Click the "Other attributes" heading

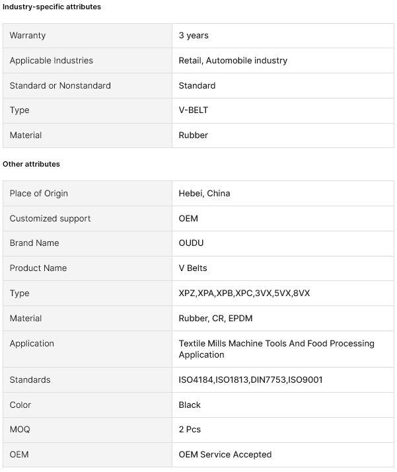tap(31, 164)
